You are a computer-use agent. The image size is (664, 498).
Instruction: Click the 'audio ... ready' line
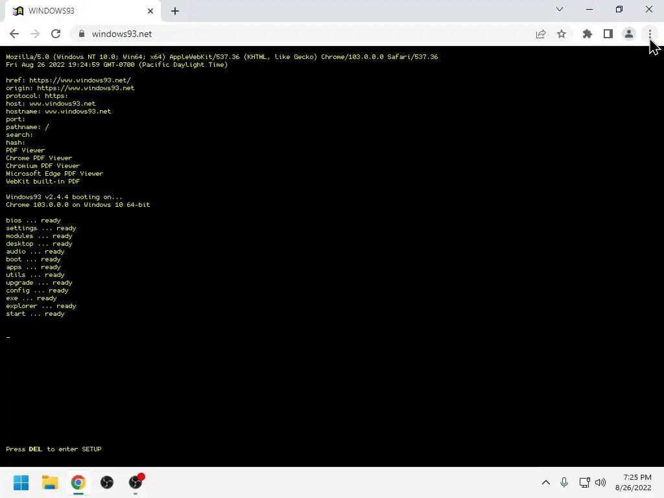click(x=35, y=252)
